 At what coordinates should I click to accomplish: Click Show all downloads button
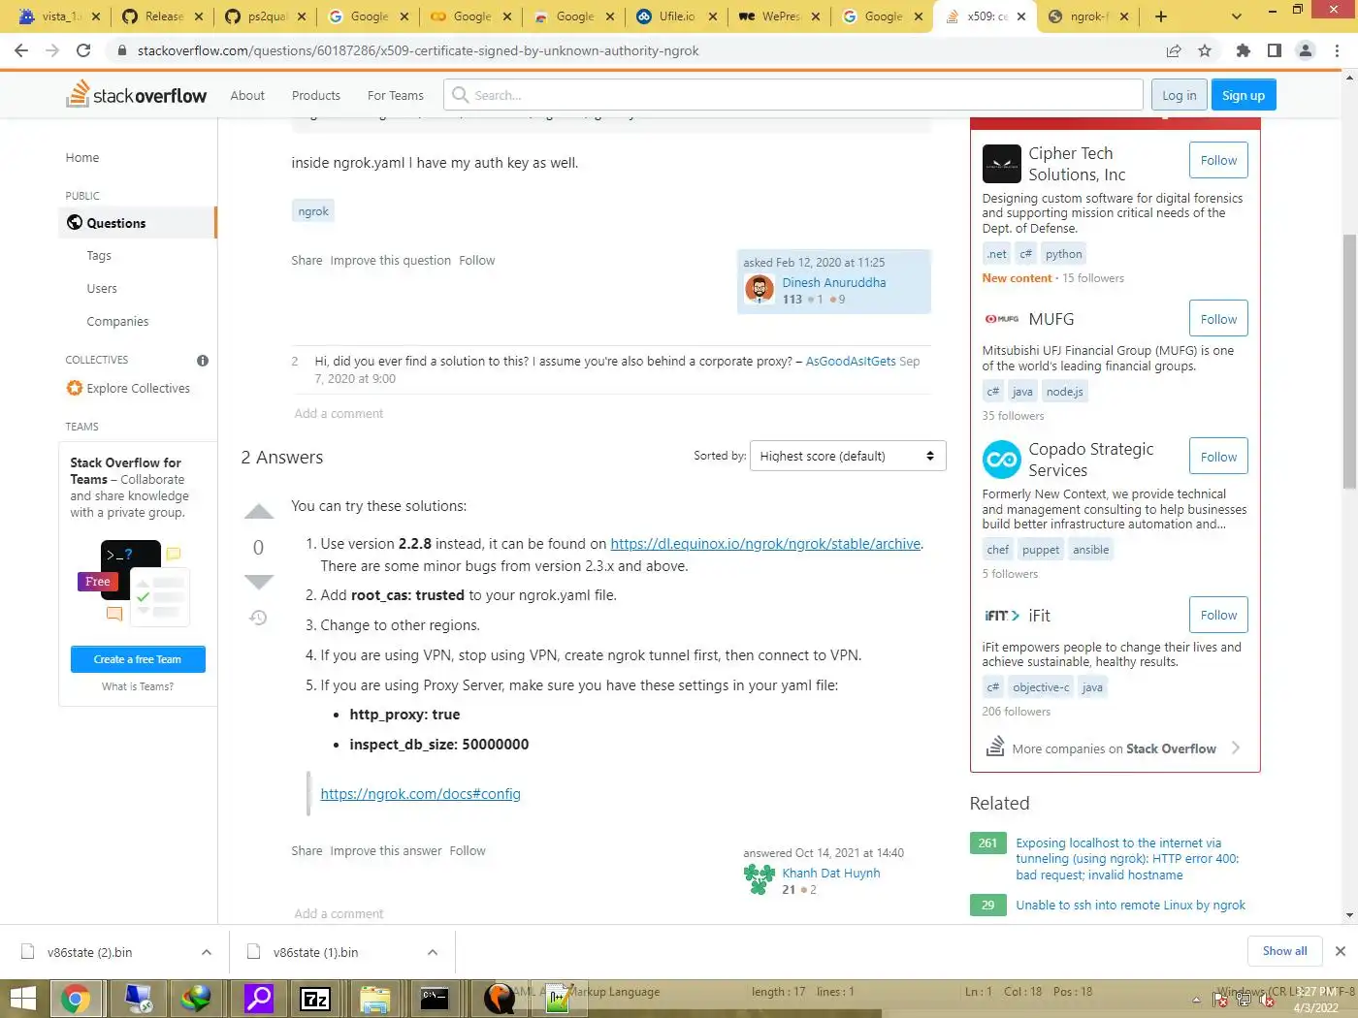tap(1284, 951)
